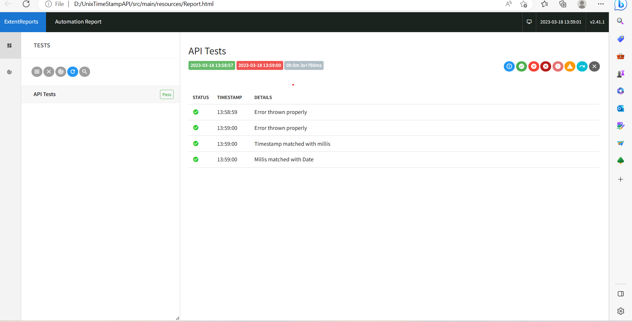Click pass icon on 13:58:59 row
The image size is (632, 322).
pos(196,112)
